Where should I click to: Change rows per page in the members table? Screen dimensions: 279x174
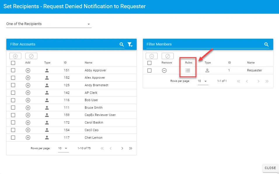[x=203, y=81]
